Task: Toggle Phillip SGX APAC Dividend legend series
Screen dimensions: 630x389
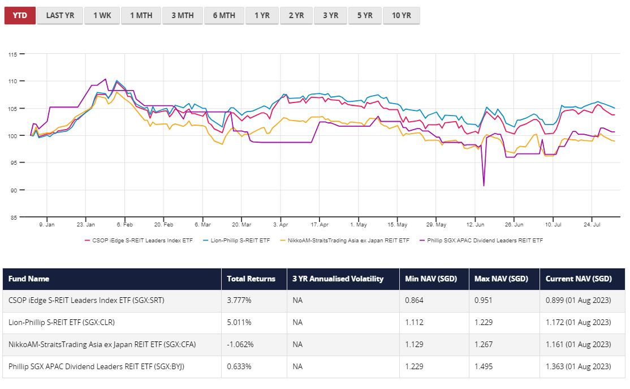Action: (481, 241)
